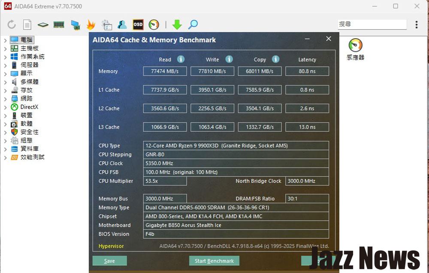Expand the 效能測試 tree node
Screen dimensions: 429x273
click(5, 158)
